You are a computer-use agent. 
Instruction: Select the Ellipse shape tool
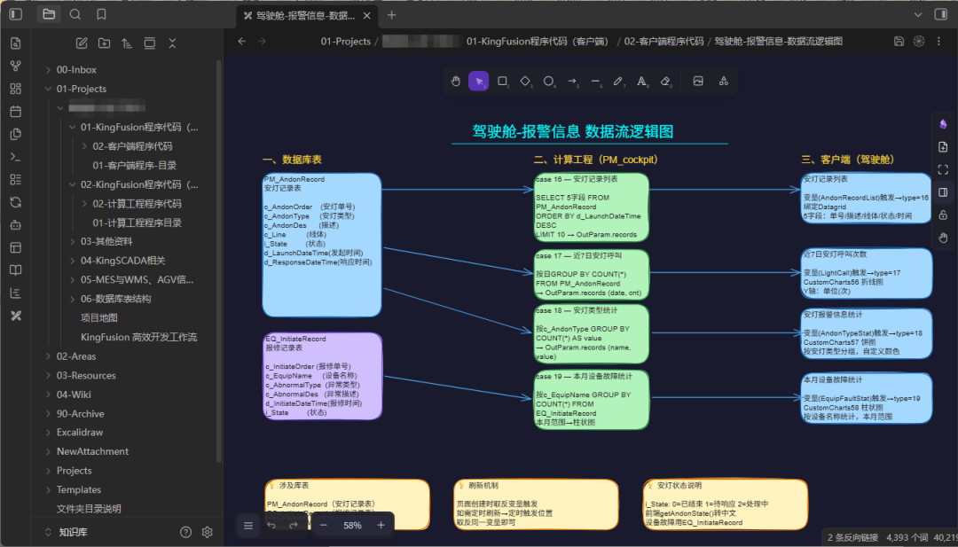click(549, 82)
